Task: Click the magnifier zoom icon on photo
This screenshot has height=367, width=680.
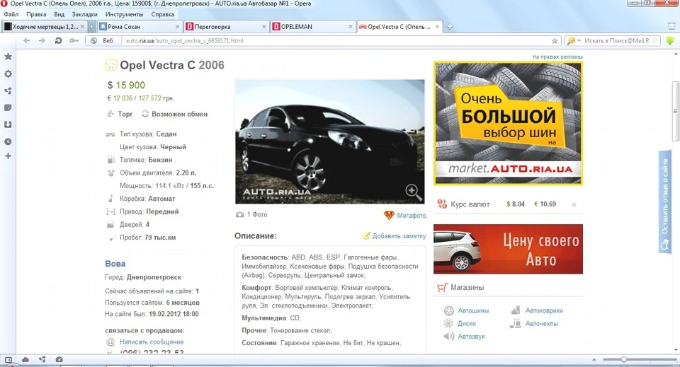Action: coord(413,192)
